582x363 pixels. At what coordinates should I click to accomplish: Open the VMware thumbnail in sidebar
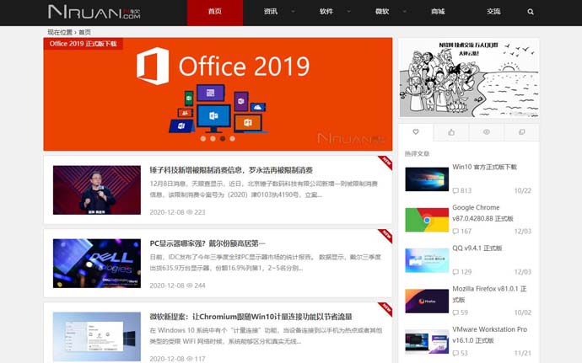(427, 341)
